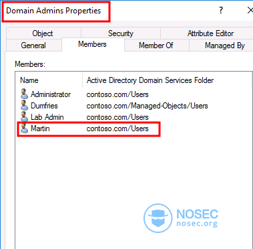Click the Martin user icon

coord(24,129)
